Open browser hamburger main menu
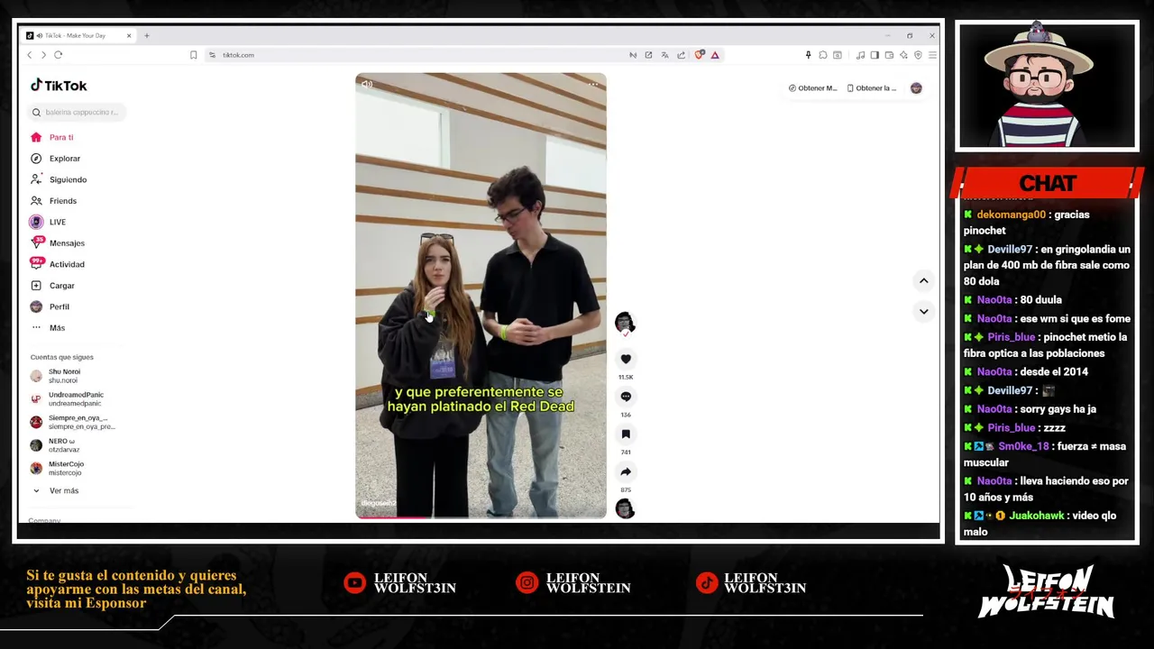The width and height of the screenshot is (1154, 649). (x=932, y=55)
